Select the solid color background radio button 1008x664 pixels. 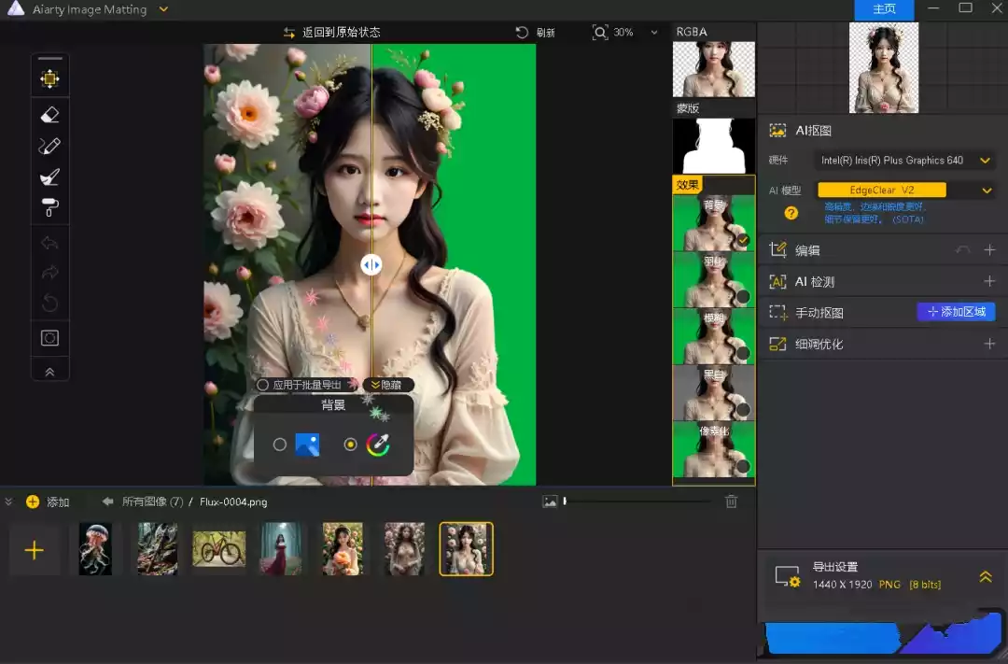point(348,445)
